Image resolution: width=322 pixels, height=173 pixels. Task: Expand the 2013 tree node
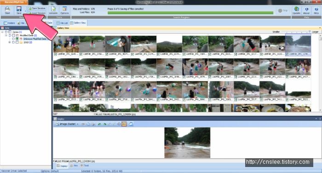10,42
